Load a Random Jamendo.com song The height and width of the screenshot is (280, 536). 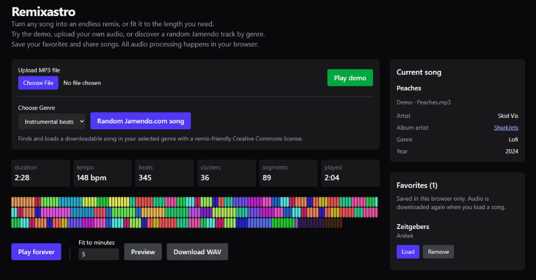[140, 121]
